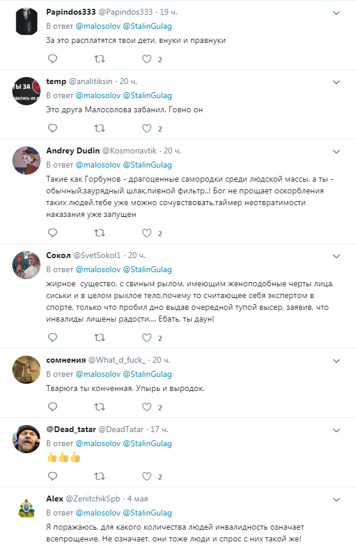This screenshot has height=552, width=356.
Task: View Dead_tatar's profile avatar
Action: 26,439
